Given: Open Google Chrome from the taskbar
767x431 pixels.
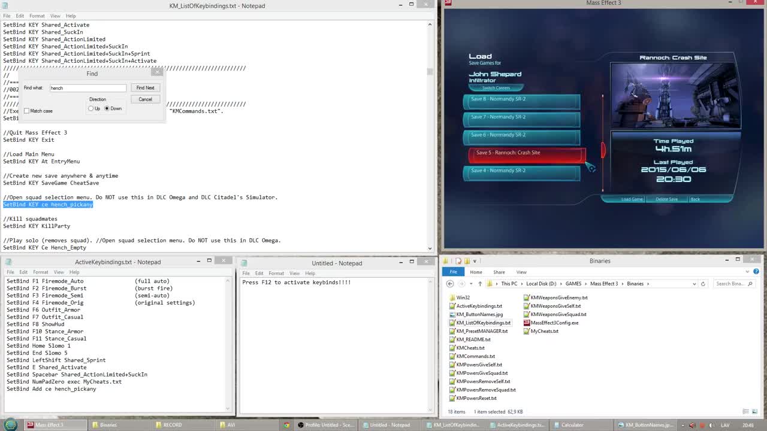Looking at the screenshot, I should 286,425.
